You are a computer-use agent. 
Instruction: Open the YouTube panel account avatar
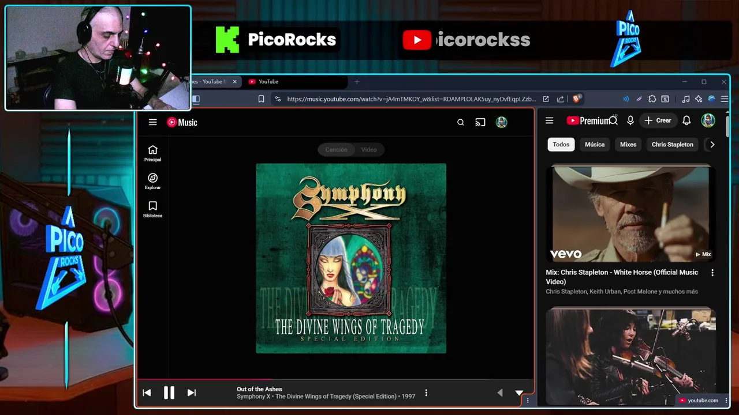coord(708,120)
